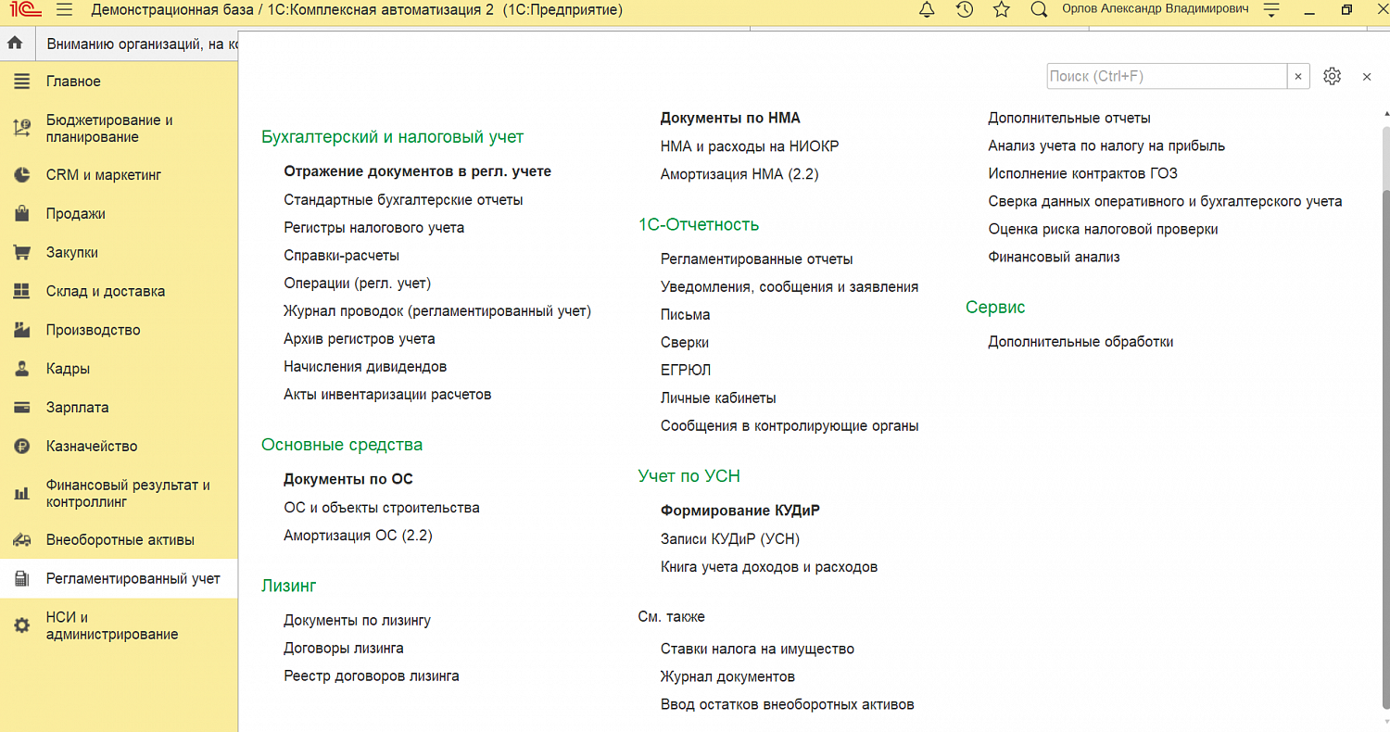Open Амортизация ОС (2.2)
This screenshot has height=732, width=1390.
coord(358,536)
